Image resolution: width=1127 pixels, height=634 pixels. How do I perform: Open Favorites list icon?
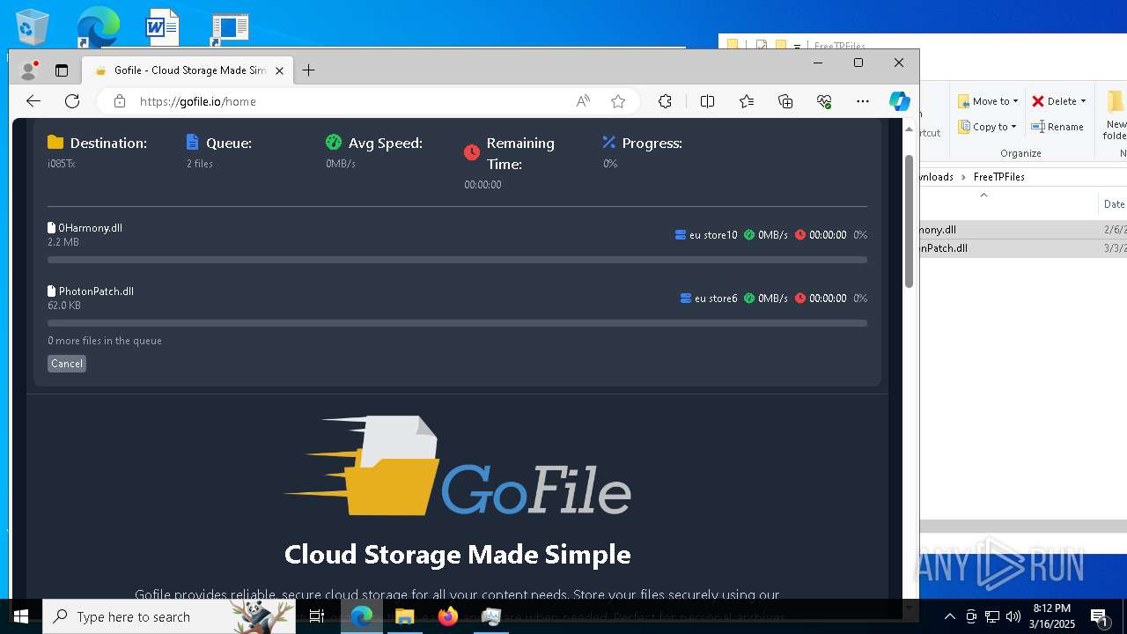pos(747,101)
